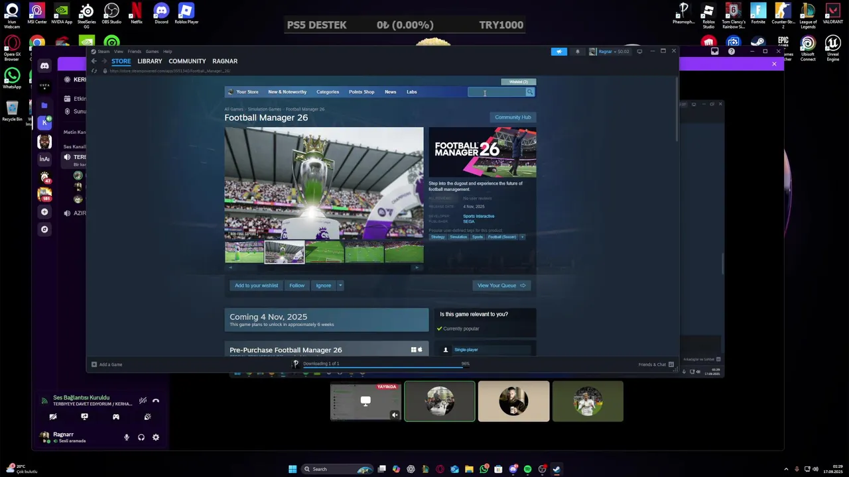Screen dimensions: 849x477
Task: Select the STORE tab
Action: [x=121, y=61]
